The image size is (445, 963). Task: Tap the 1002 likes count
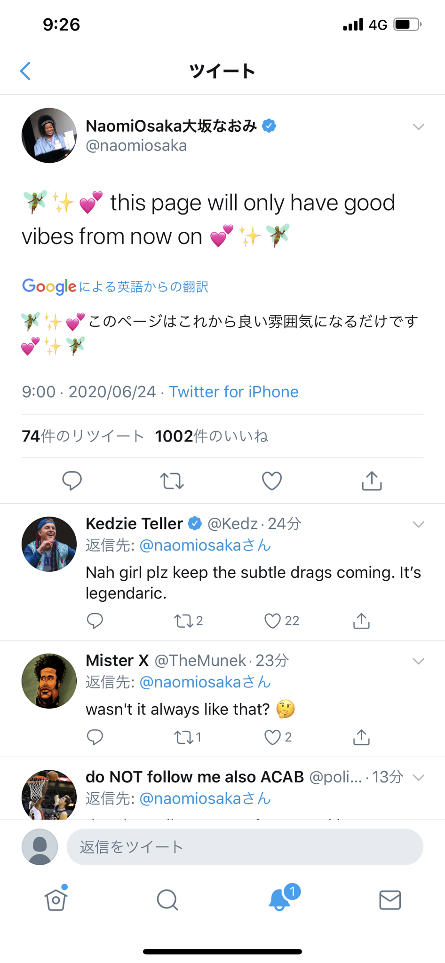coord(212,436)
